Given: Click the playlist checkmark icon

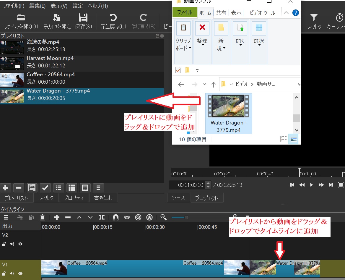Looking at the screenshot, I should tap(45, 188).
